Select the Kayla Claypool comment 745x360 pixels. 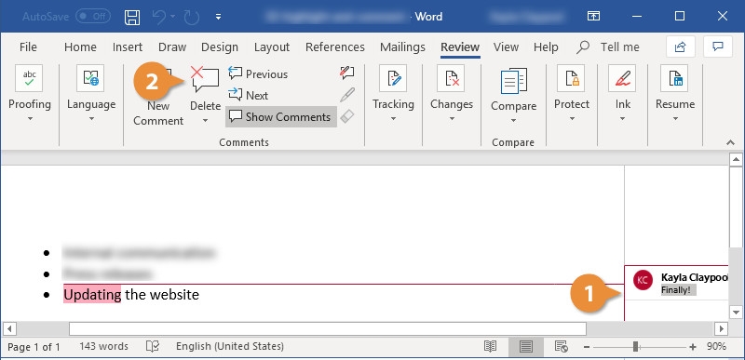coord(677,284)
